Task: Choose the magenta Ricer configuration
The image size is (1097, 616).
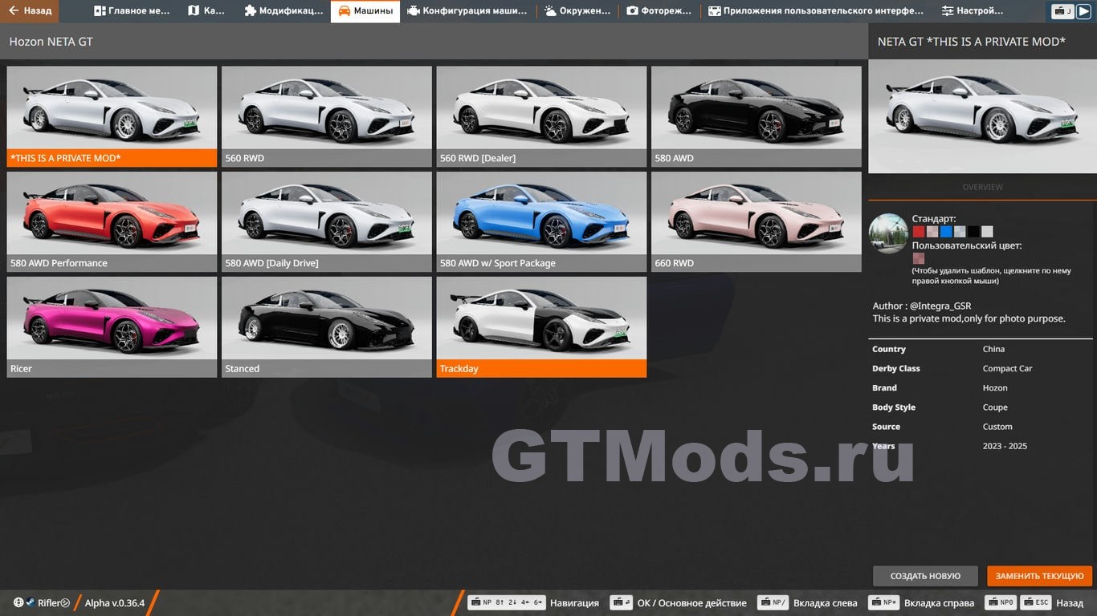Action: pyautogui.click(x=112, y=327)
